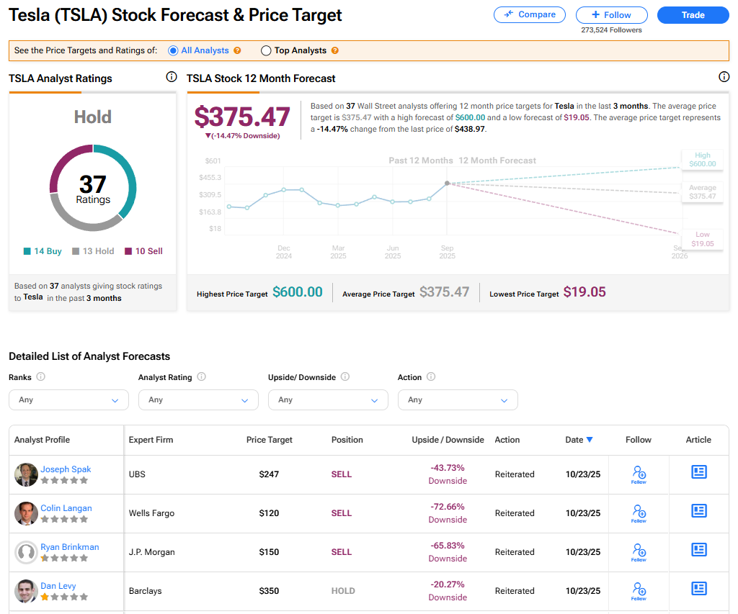
Task: Click the Price Target column header
Action: click(x=270, y=440)
